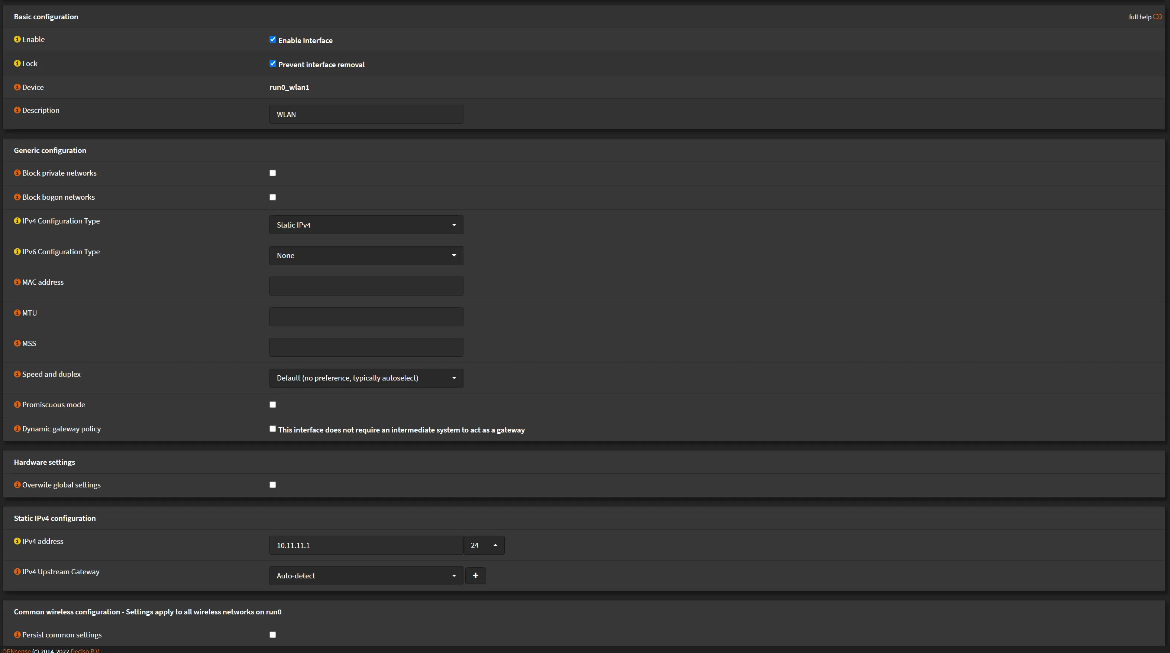Click info icon beside Promiscuous mode
The width and height of the screenshot is (1170, 653).
pos(17,405)
